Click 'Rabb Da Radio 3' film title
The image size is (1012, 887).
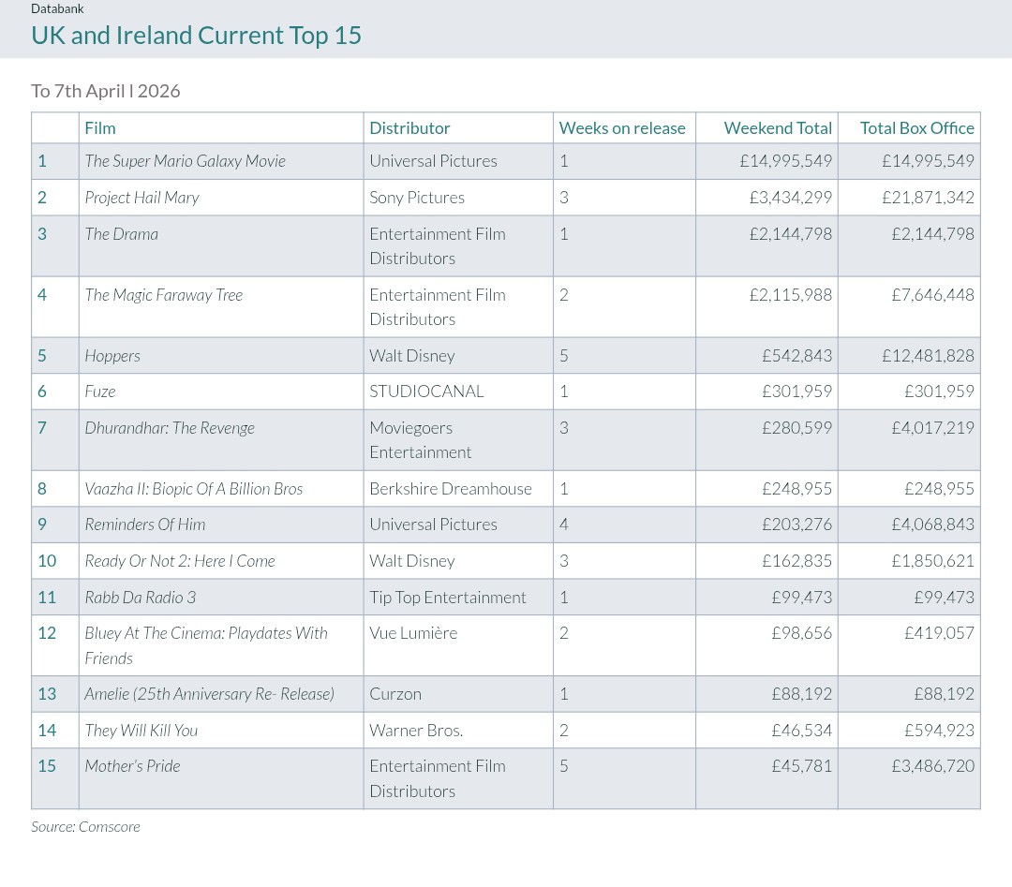pos(140,598)
